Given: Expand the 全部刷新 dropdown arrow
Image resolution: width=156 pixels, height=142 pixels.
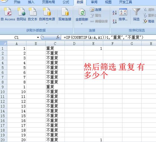Looking at the screenshot, I should (82, 24).
